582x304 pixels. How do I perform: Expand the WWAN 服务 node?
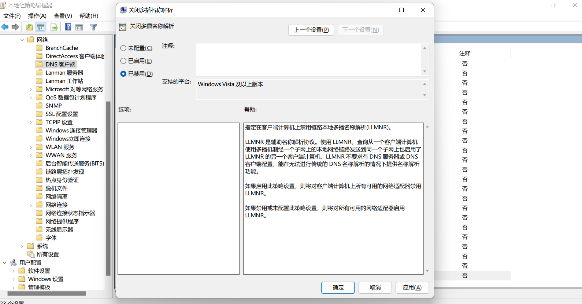point(31,156)
